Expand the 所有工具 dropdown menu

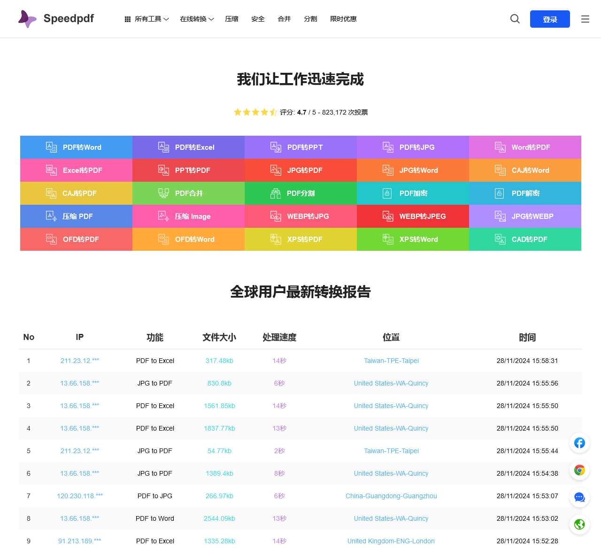tap(146, 19)
